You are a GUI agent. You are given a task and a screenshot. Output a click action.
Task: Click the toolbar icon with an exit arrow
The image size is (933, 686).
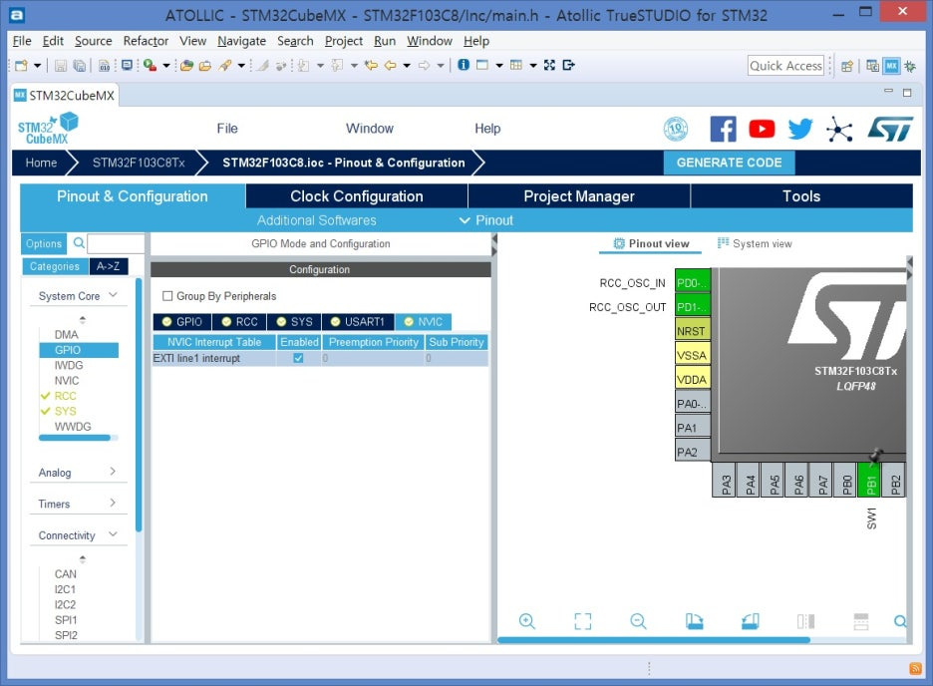(568, 65)
